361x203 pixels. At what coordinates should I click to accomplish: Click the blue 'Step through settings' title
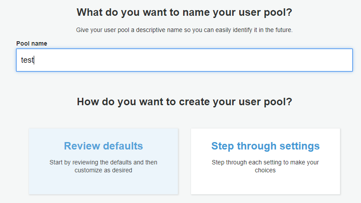[x=265, y=146]
